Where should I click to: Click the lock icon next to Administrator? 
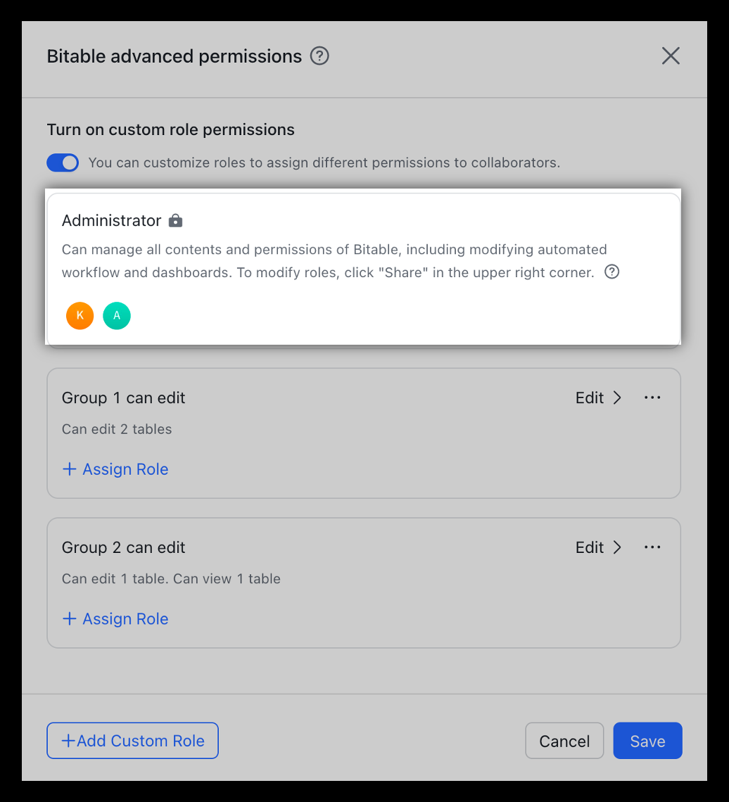(176, 221)
